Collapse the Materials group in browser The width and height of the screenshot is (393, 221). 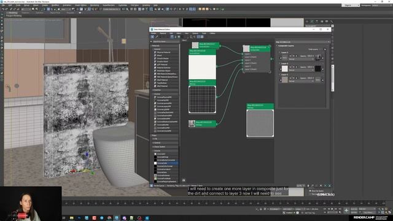coord(165,46)
